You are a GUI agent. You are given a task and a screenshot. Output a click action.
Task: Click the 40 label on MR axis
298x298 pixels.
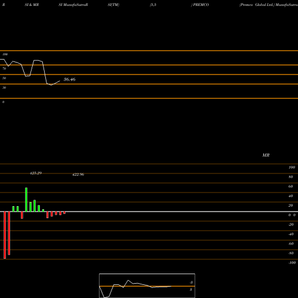click(291, 196)
